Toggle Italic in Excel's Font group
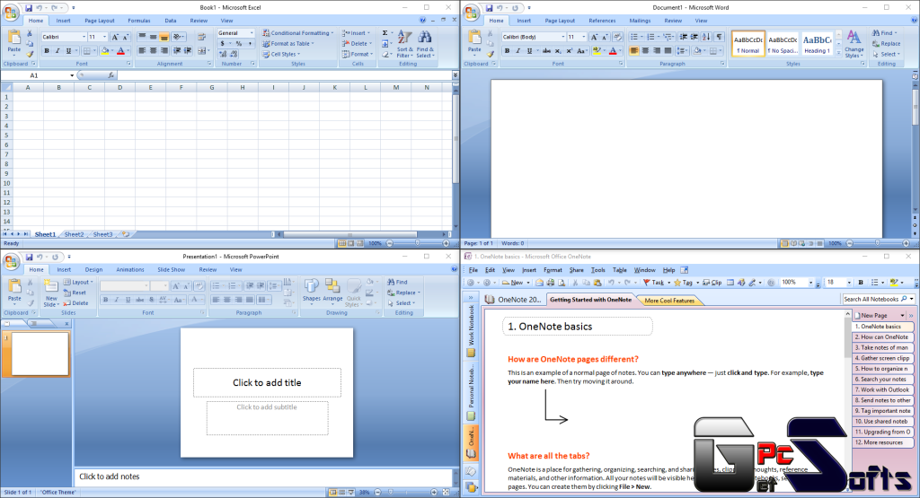The height and width of the screenshot is (498, 920). (x=57, y=51)
